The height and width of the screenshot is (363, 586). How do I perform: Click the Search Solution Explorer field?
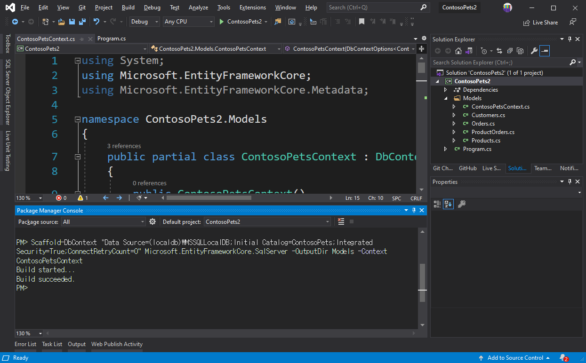coord(501,63)
